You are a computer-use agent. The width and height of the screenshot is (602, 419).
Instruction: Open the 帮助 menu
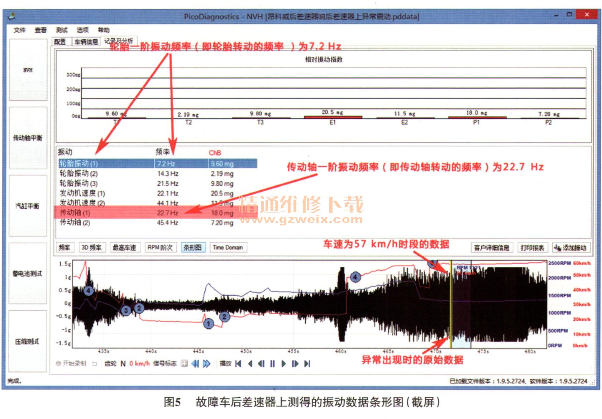click(x=104, y=30)
